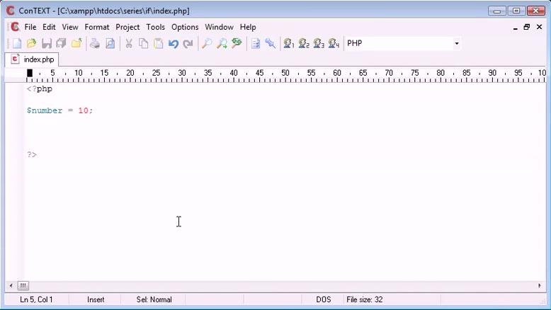Viewport: 551px width, 310px height.
Task: Click the stay-on-top pin icon
Action: [271, 44]
